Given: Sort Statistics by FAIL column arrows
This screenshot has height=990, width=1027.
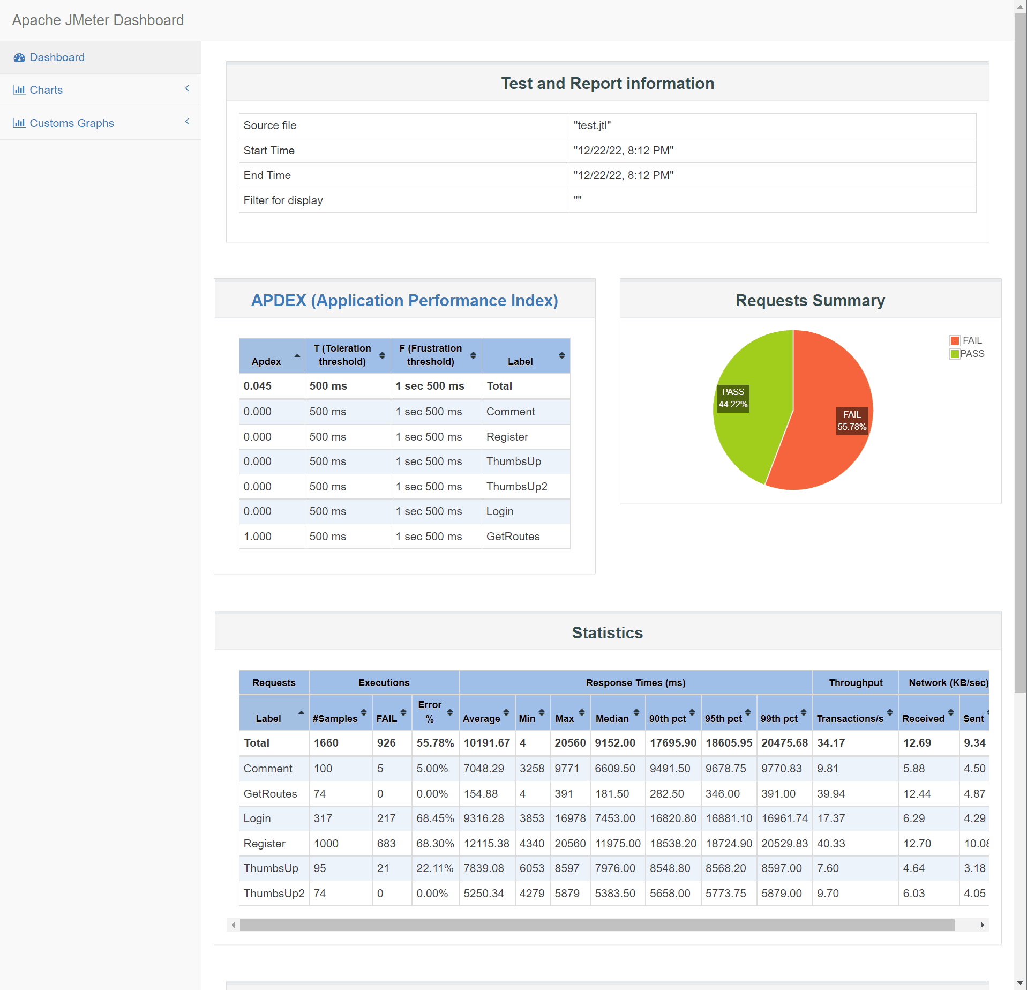Looking at the screenshot, I should pos(403,712).
